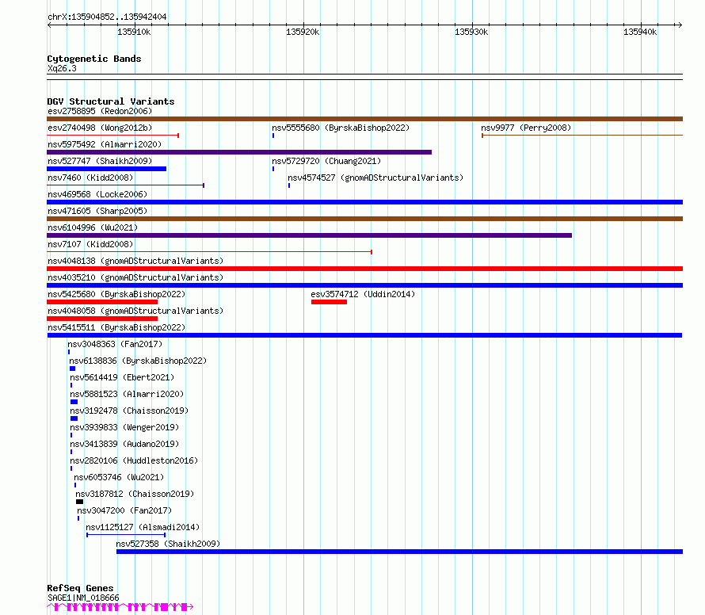Select nsv2820106 (Huddleston2016) variant label

click(x=134, y=460)
